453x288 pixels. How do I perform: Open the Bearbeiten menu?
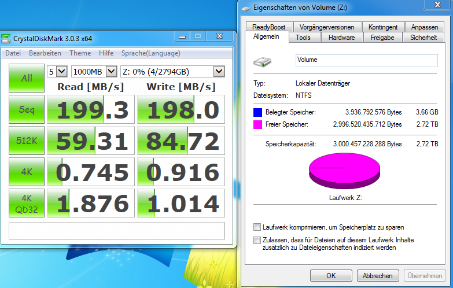click(x=45, y=53)
